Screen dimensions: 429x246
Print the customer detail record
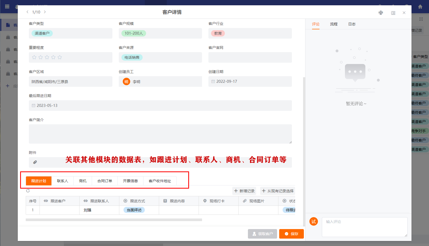(380, 12)
